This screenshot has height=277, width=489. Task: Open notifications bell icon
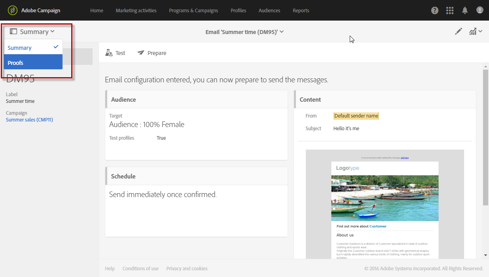pyautogui.click(x=465, y=11)
